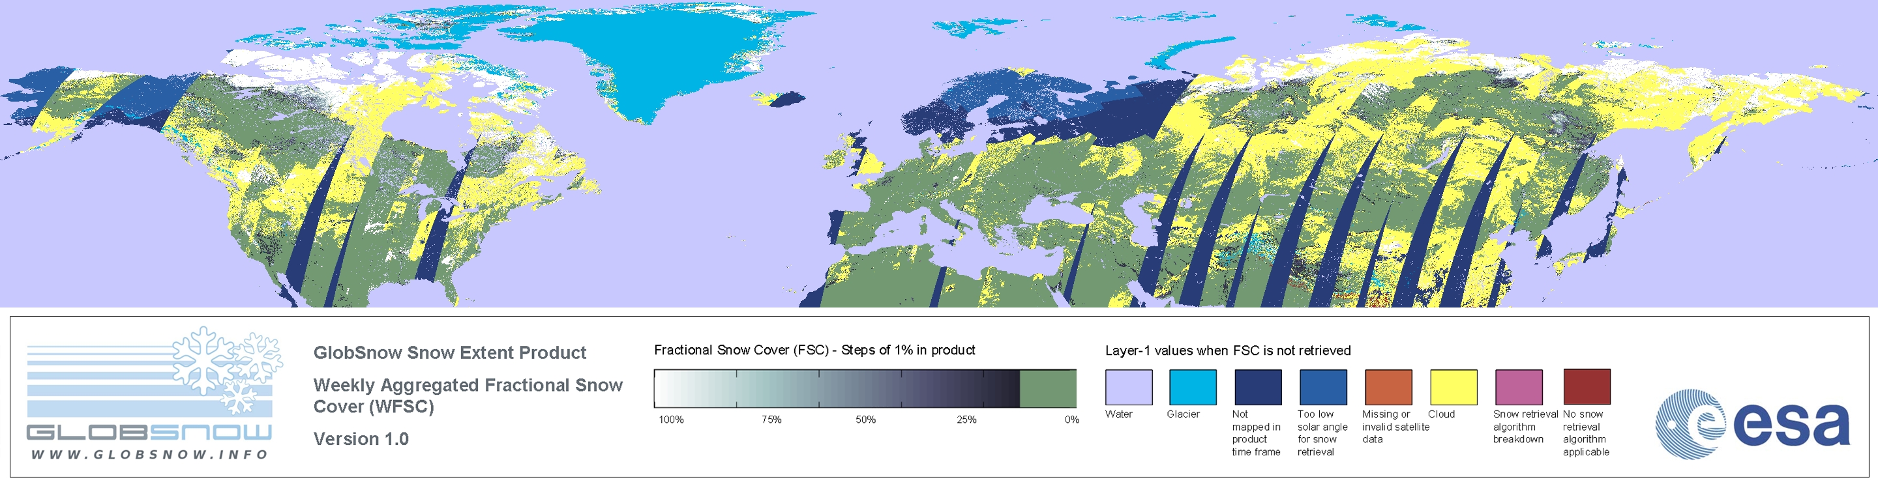Select the pink algorithm breakdown swatch
The width and height of the screenshot is (1878, 486).
click(1519, 387)
